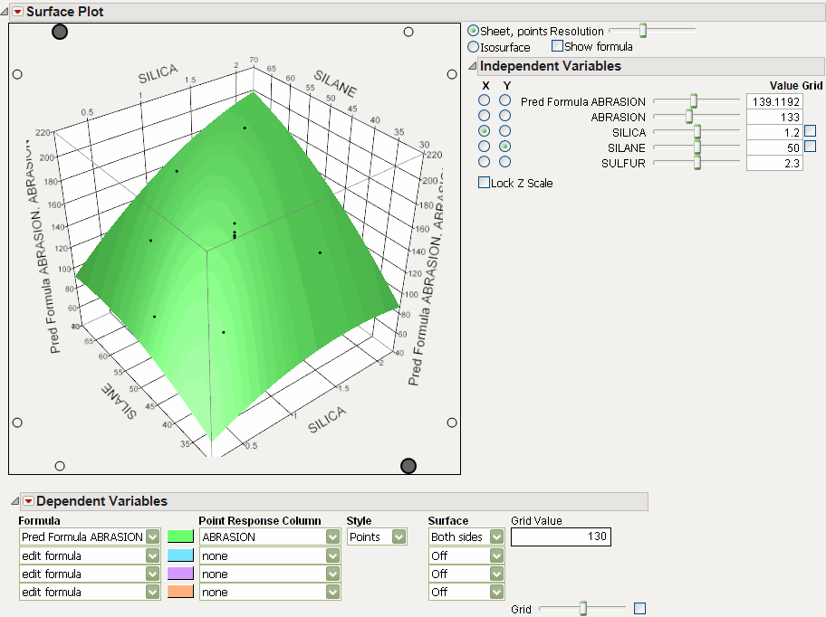826x617 pixels.
Task: Click the Resolution slider
Action: (651, 31)
